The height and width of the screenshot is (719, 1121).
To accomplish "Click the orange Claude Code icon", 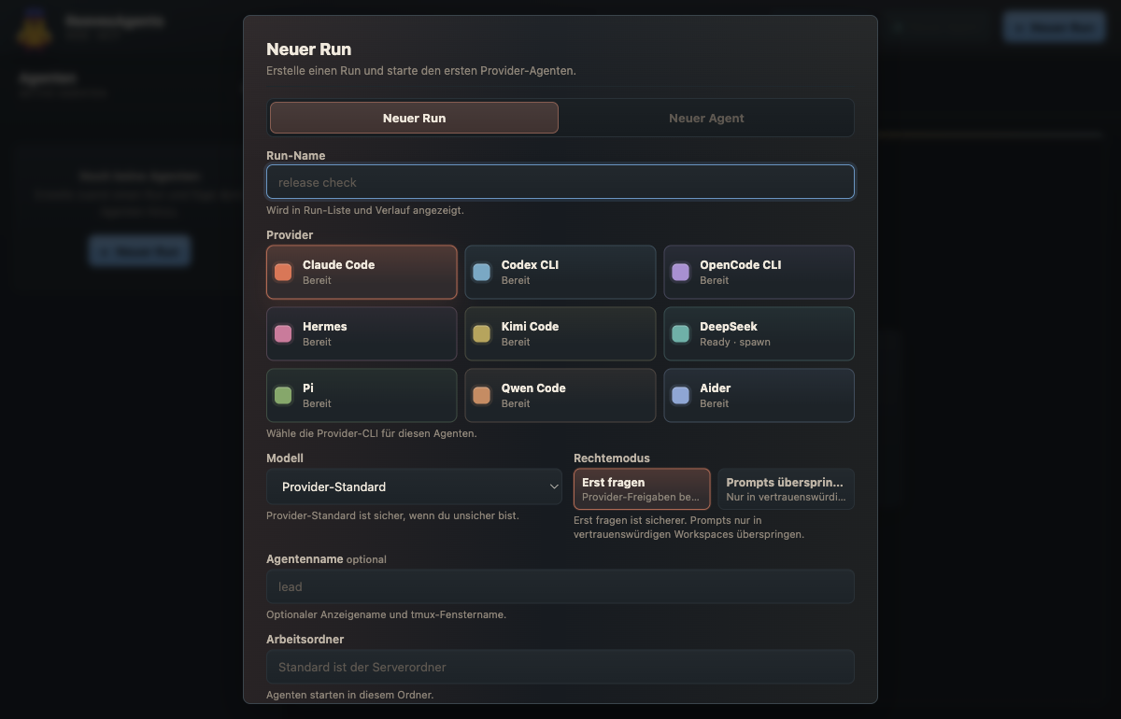I will point(283,272).
